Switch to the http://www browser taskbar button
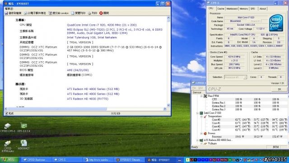Screen dimensions: 289x163 (x=98, y=160)
